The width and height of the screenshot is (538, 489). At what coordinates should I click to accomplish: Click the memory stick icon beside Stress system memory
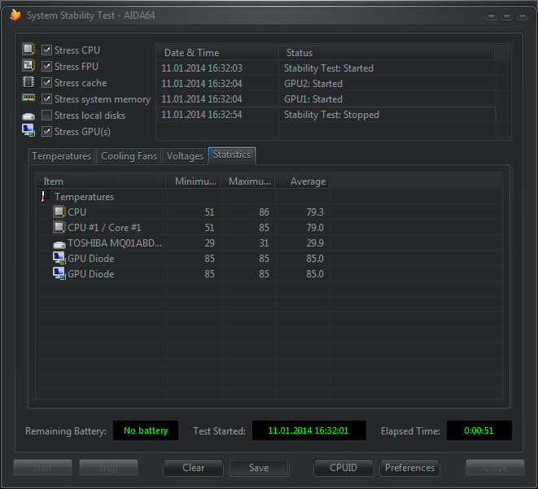pyautogui.click(x=28, y=98)
